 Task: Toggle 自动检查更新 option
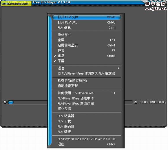87,86
